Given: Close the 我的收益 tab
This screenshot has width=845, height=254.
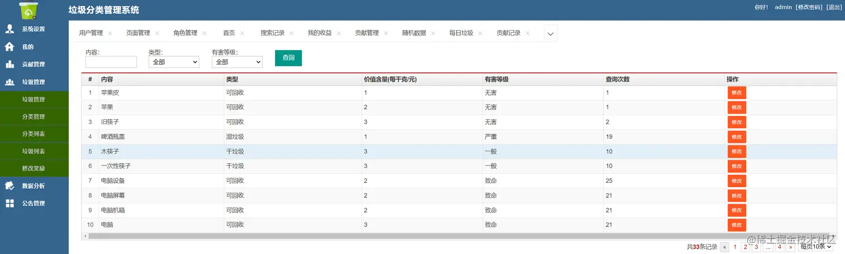Looking at the screenshot, I should tap(339, 33).
